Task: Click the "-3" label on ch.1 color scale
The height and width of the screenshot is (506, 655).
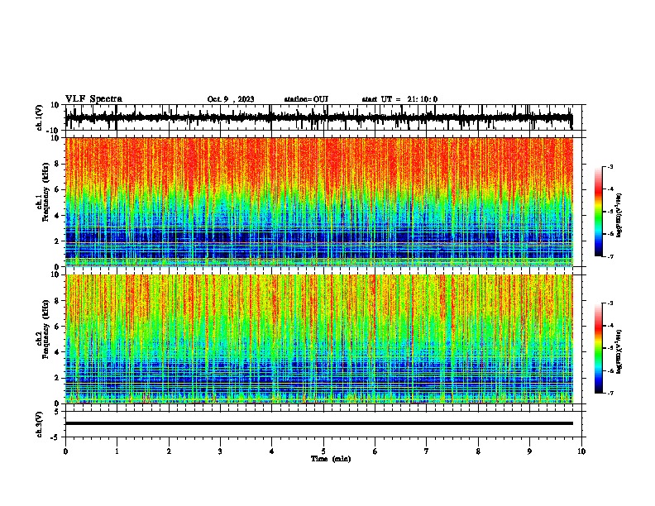Action: [610, 166]
